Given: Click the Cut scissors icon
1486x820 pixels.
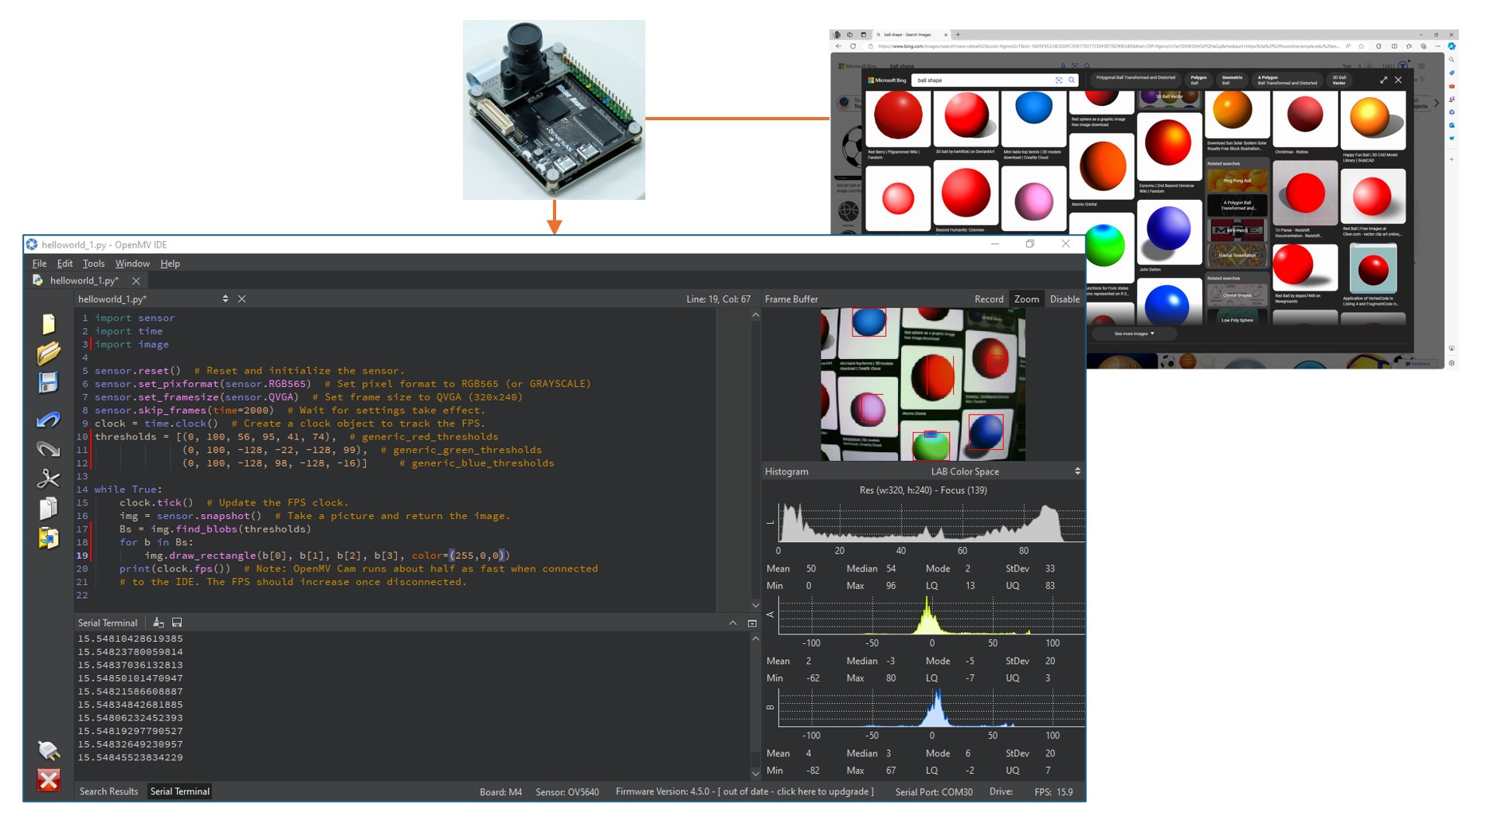Looking at the screenshot, I should tap(49, 478).
